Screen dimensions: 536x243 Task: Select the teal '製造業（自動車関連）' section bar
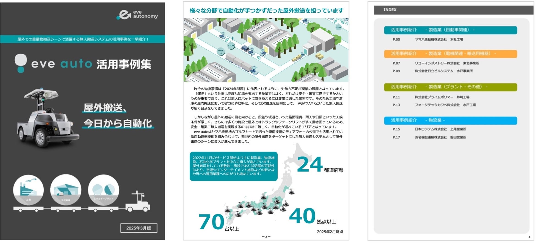451,30
